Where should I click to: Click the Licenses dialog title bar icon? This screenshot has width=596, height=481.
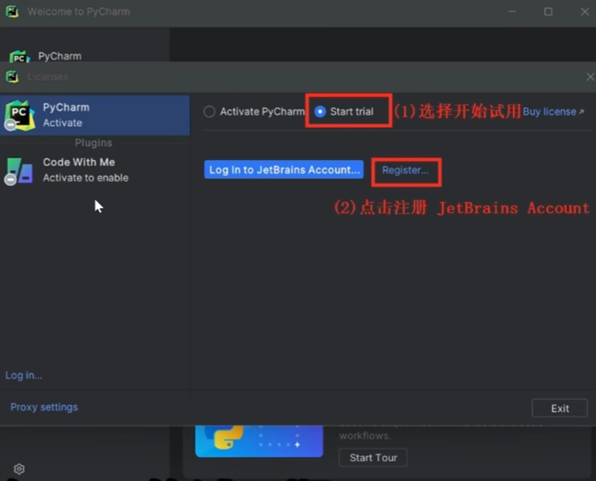coord(12,77)
